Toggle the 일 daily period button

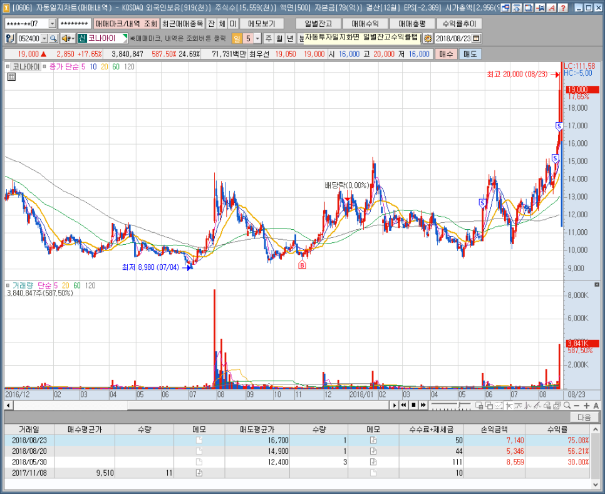click(237, 39)
